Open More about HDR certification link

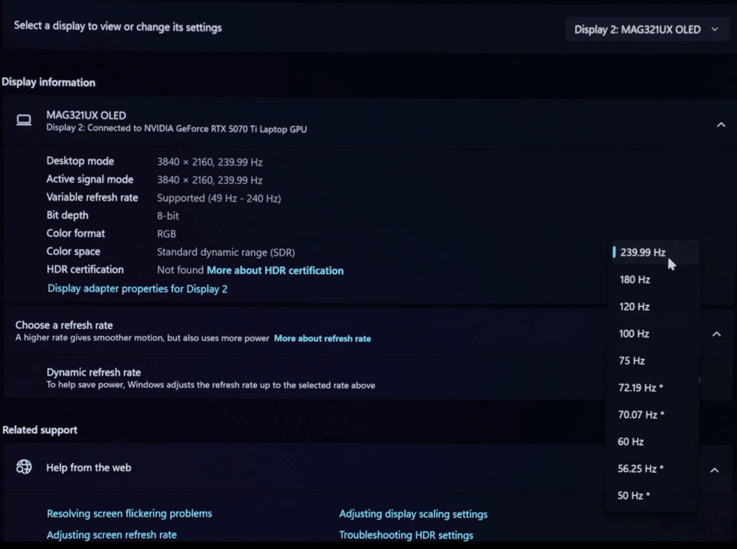[x=275, y=271]
